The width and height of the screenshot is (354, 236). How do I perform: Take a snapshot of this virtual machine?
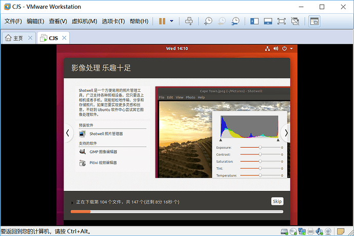(208, 21)
